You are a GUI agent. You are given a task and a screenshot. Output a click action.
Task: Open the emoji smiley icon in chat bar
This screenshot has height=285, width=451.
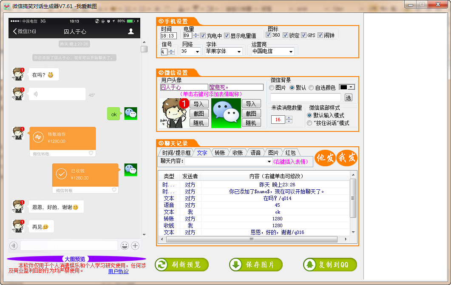tap(125, 245)
